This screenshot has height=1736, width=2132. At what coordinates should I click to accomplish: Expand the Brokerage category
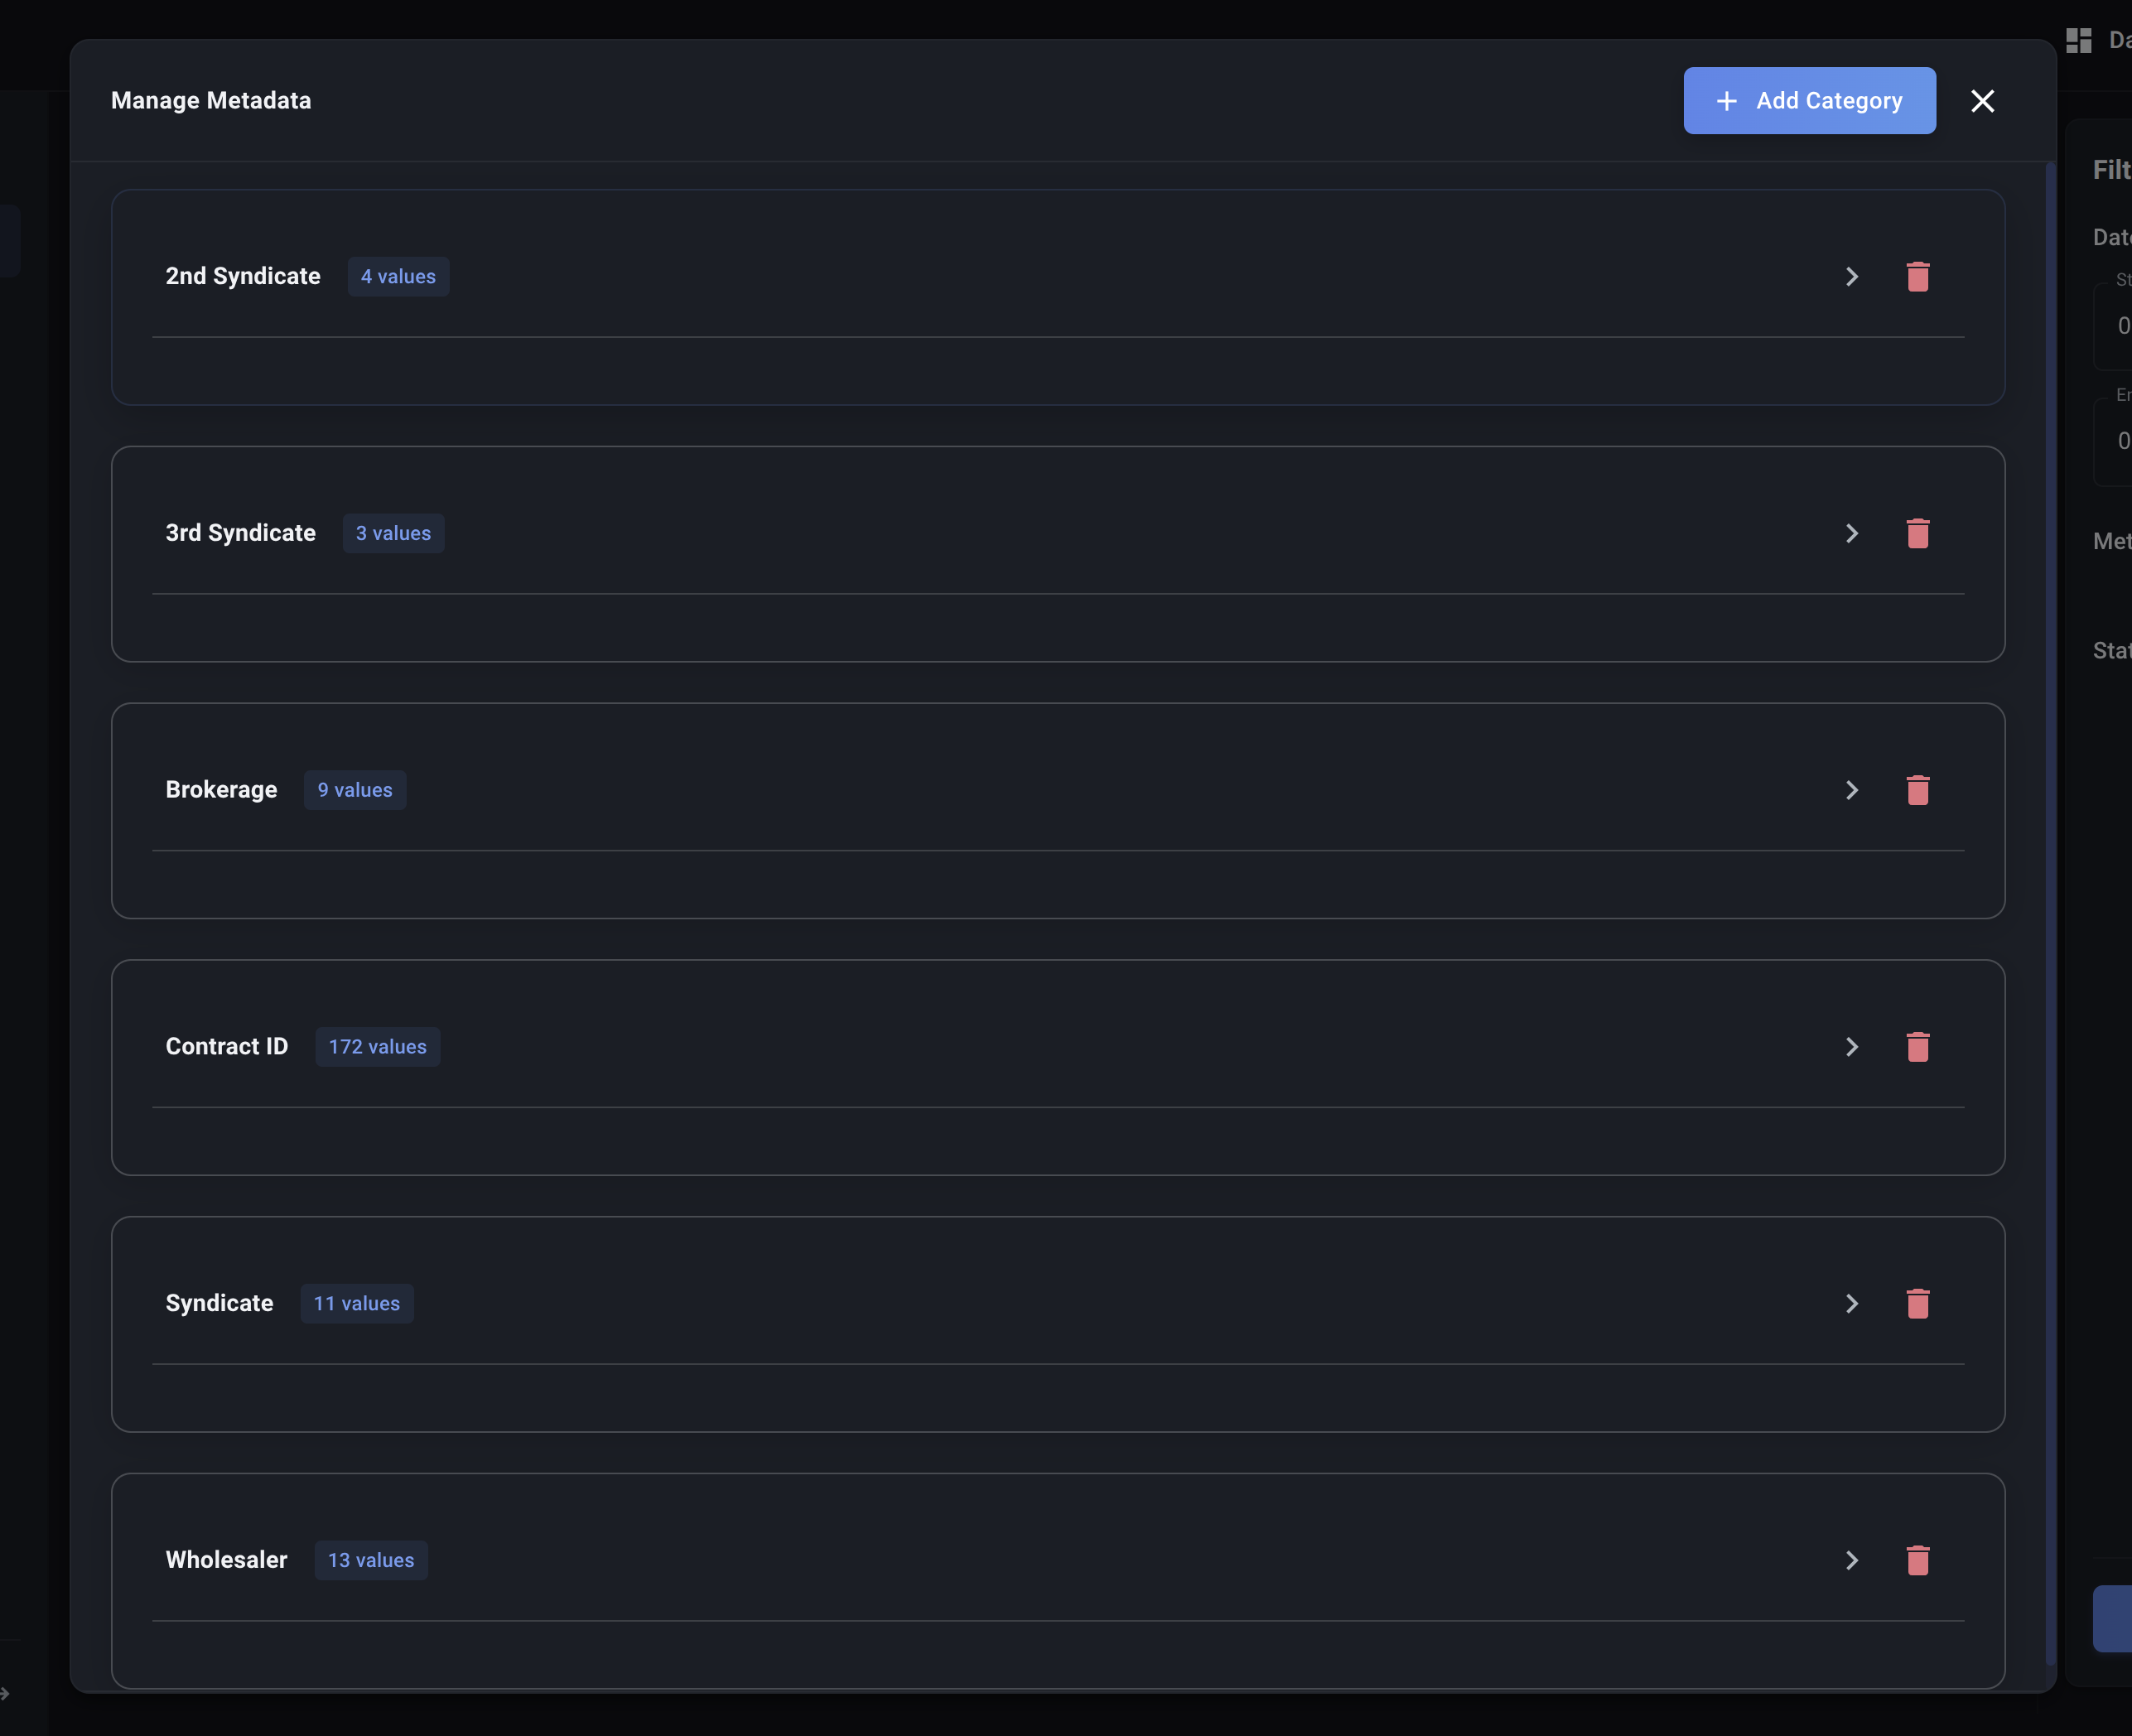(1852, 790)
